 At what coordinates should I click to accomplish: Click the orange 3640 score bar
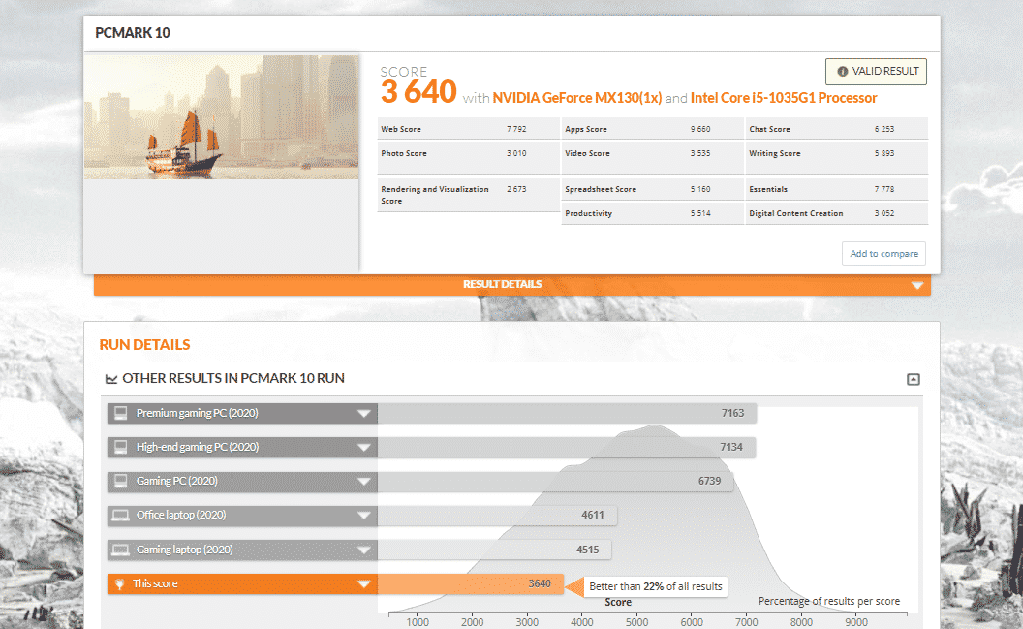coord(470,583)
